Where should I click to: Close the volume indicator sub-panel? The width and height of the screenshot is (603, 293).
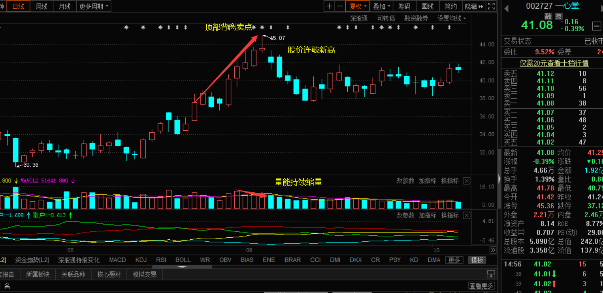click(467, 181)
